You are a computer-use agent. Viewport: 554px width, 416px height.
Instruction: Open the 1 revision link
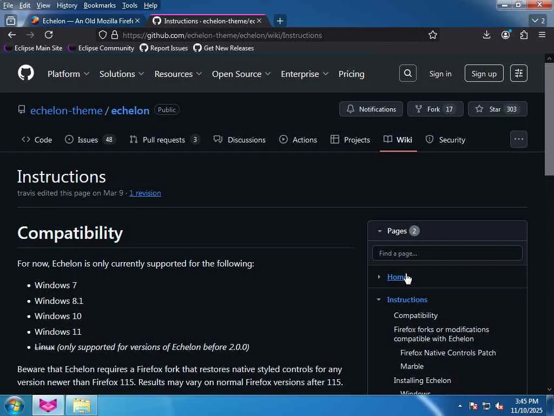[x=145, y=193]
